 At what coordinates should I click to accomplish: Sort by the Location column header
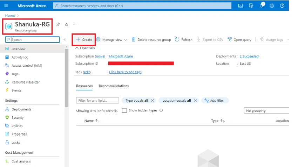(x=282, y=121)
